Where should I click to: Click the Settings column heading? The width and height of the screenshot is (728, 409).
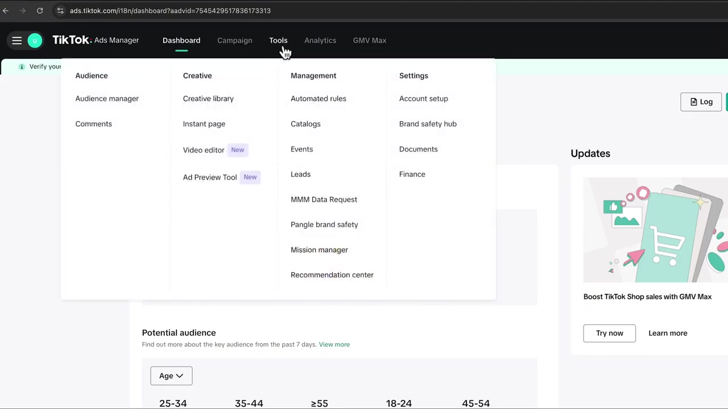click(x=413, y=76)
